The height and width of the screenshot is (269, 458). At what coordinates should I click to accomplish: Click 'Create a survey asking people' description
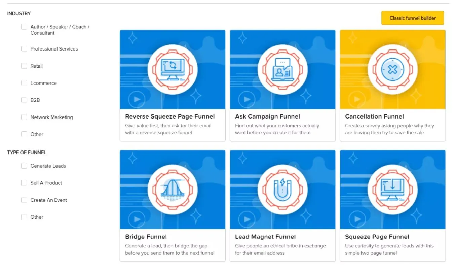[389, 129]
